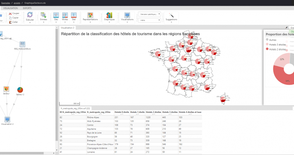Switch to the EXPORTS ribbon tab
This screenshot has width=294, height=155.
point(27,8)
